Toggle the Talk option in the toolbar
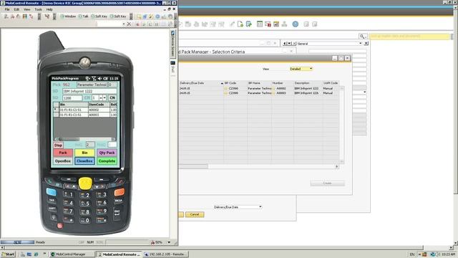Screen dimensions: 458x258 coord(84,16)
